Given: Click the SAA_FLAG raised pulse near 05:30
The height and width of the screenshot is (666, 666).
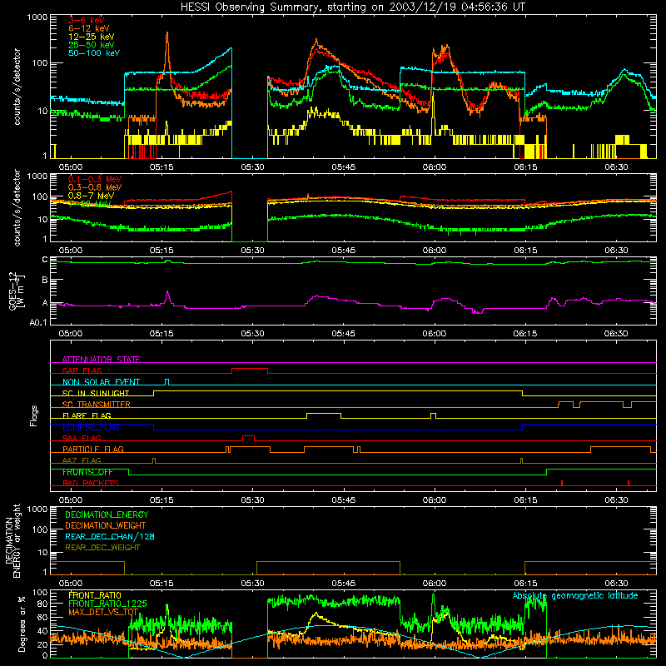Looking at the screenshot, I should tap(248, 436).
